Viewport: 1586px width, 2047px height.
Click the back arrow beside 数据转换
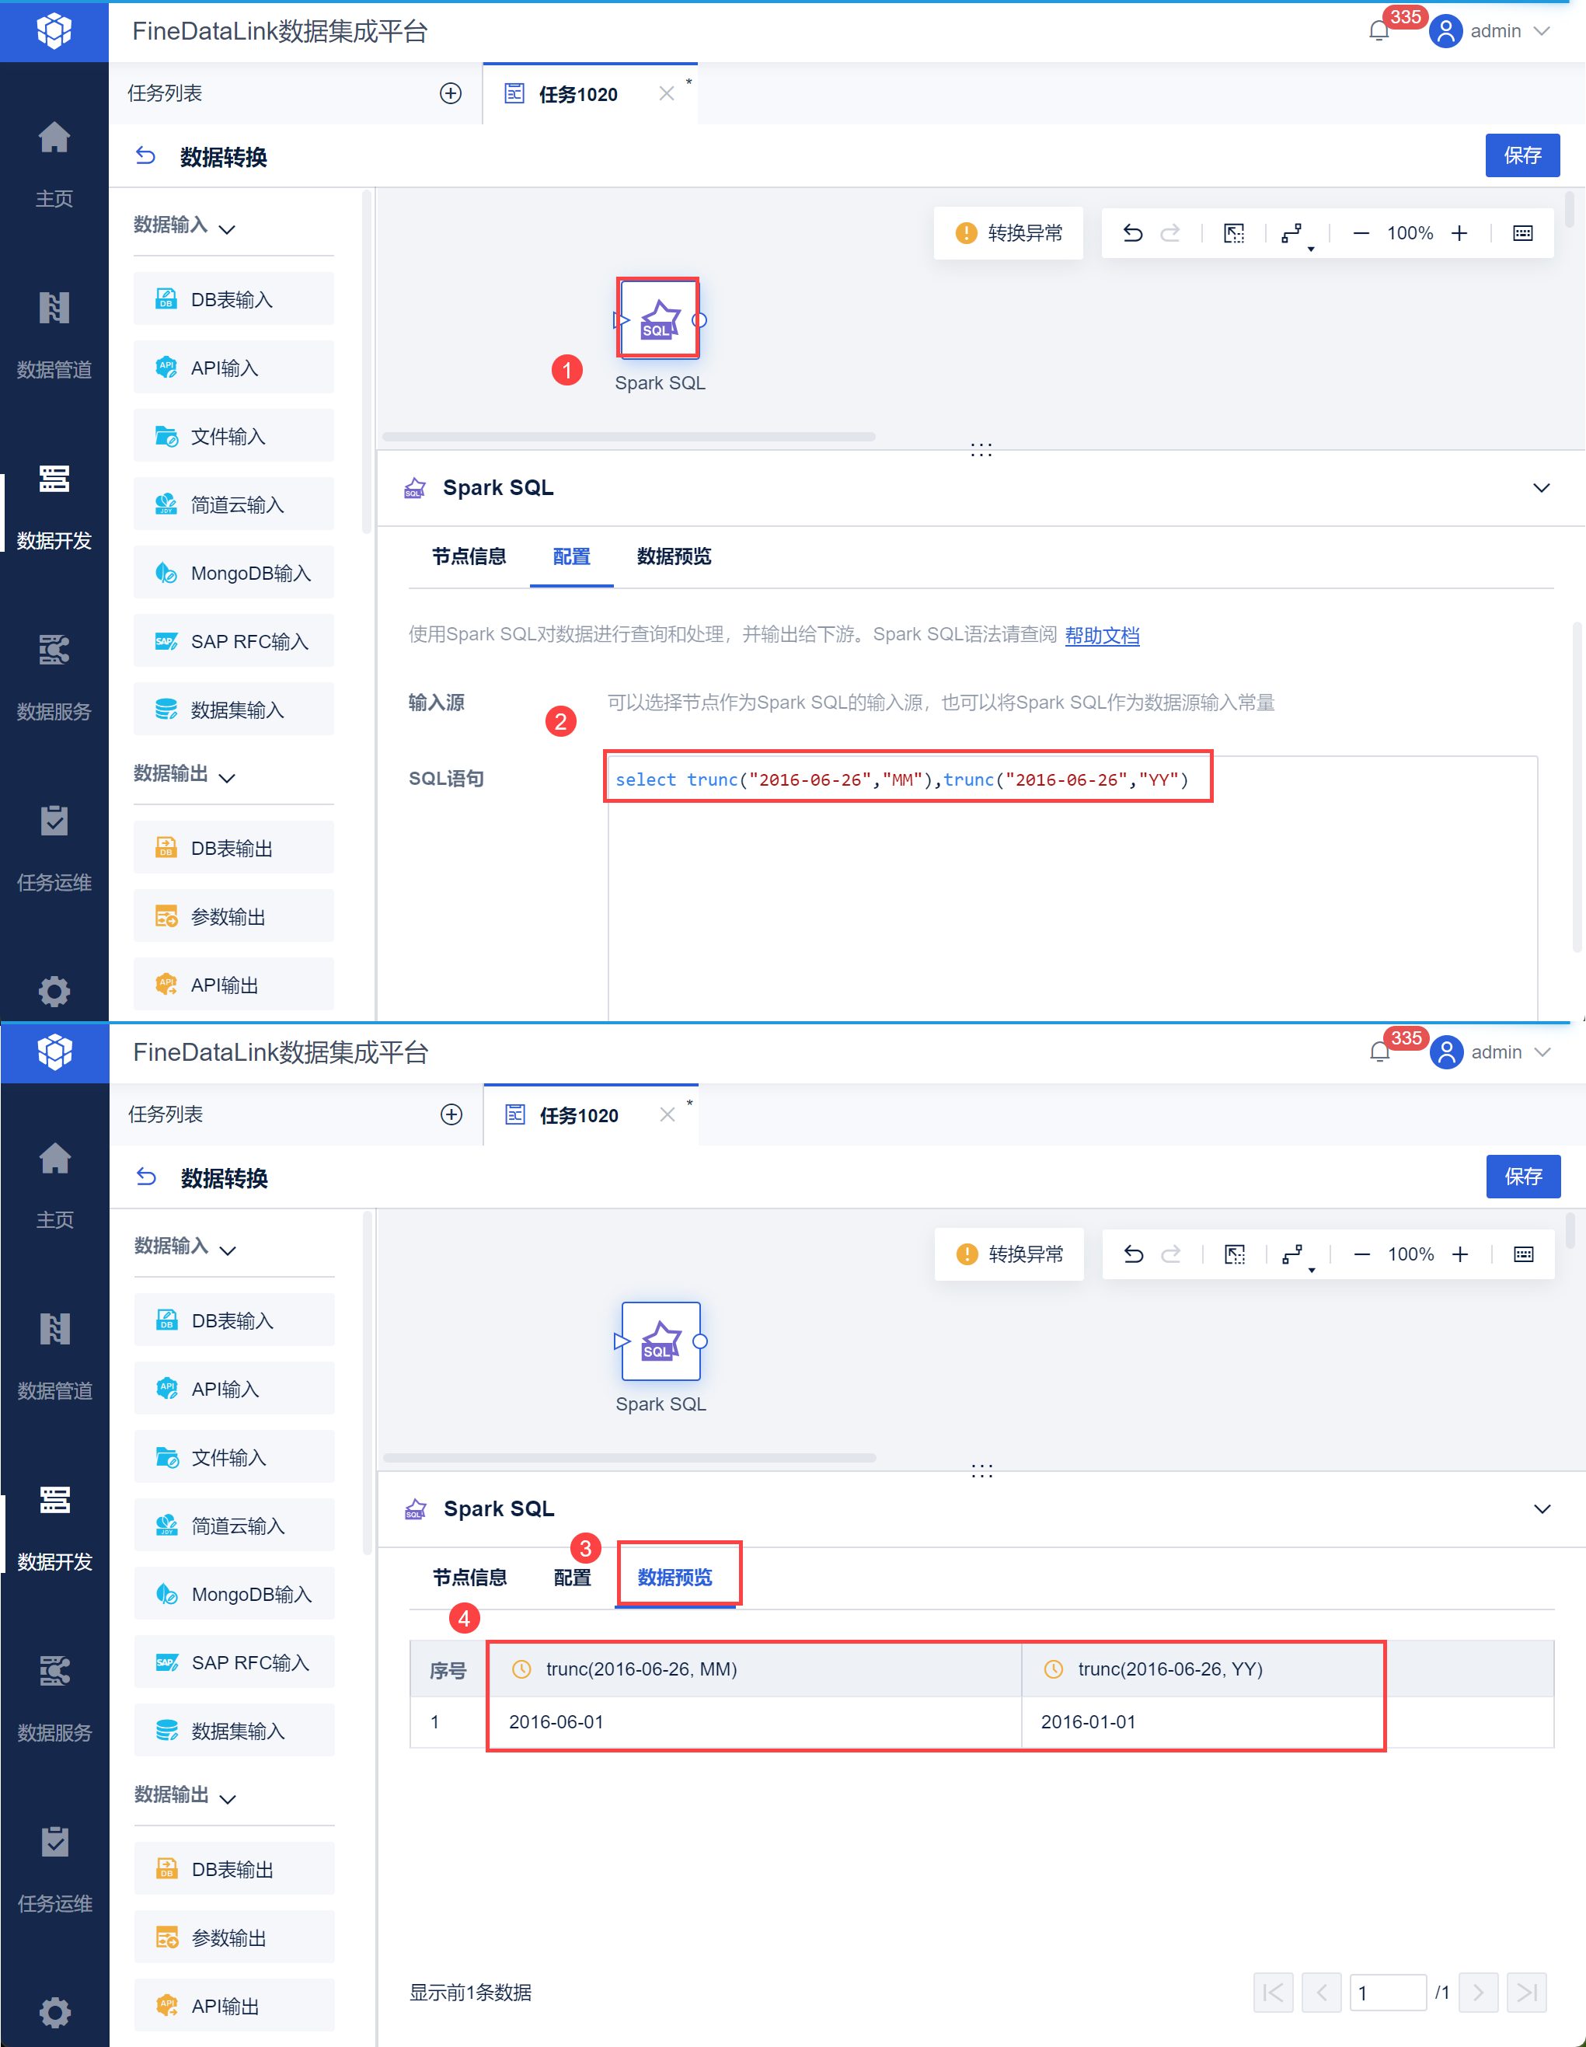pyautogui.click(x=145, y=155)
